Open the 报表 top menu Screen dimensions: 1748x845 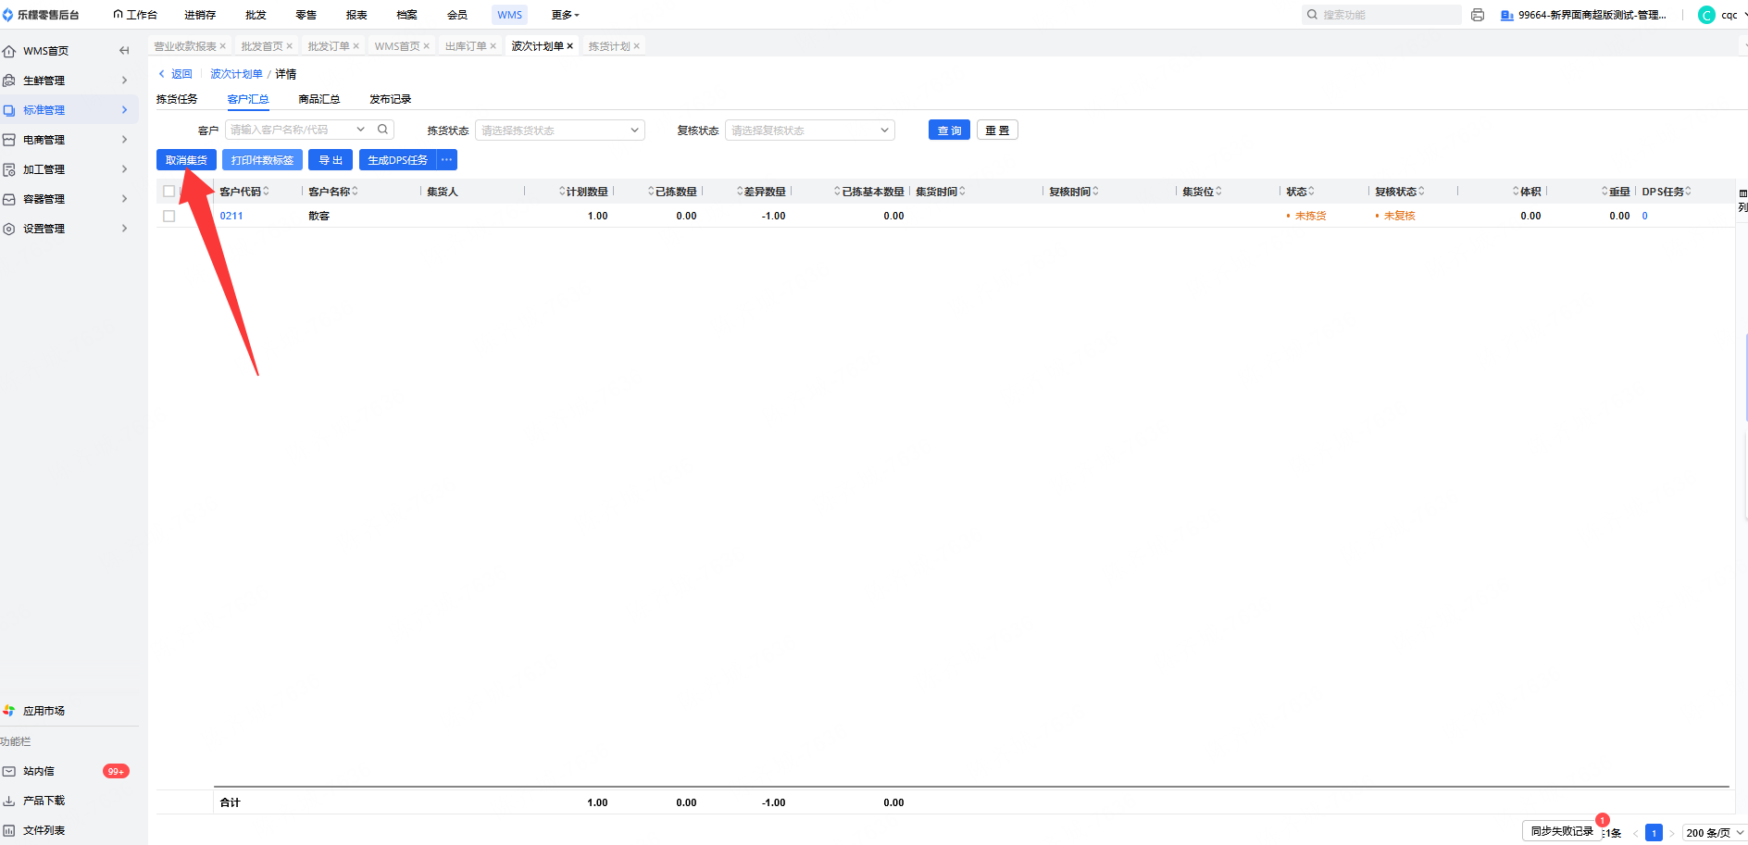(x=356, y=15)
